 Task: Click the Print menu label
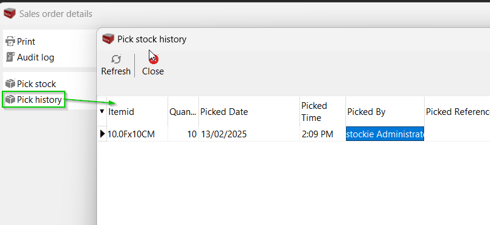click(x=26, y=42)
